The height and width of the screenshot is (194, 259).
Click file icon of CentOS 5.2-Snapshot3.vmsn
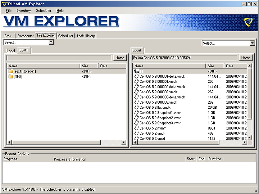pos(136,123)
